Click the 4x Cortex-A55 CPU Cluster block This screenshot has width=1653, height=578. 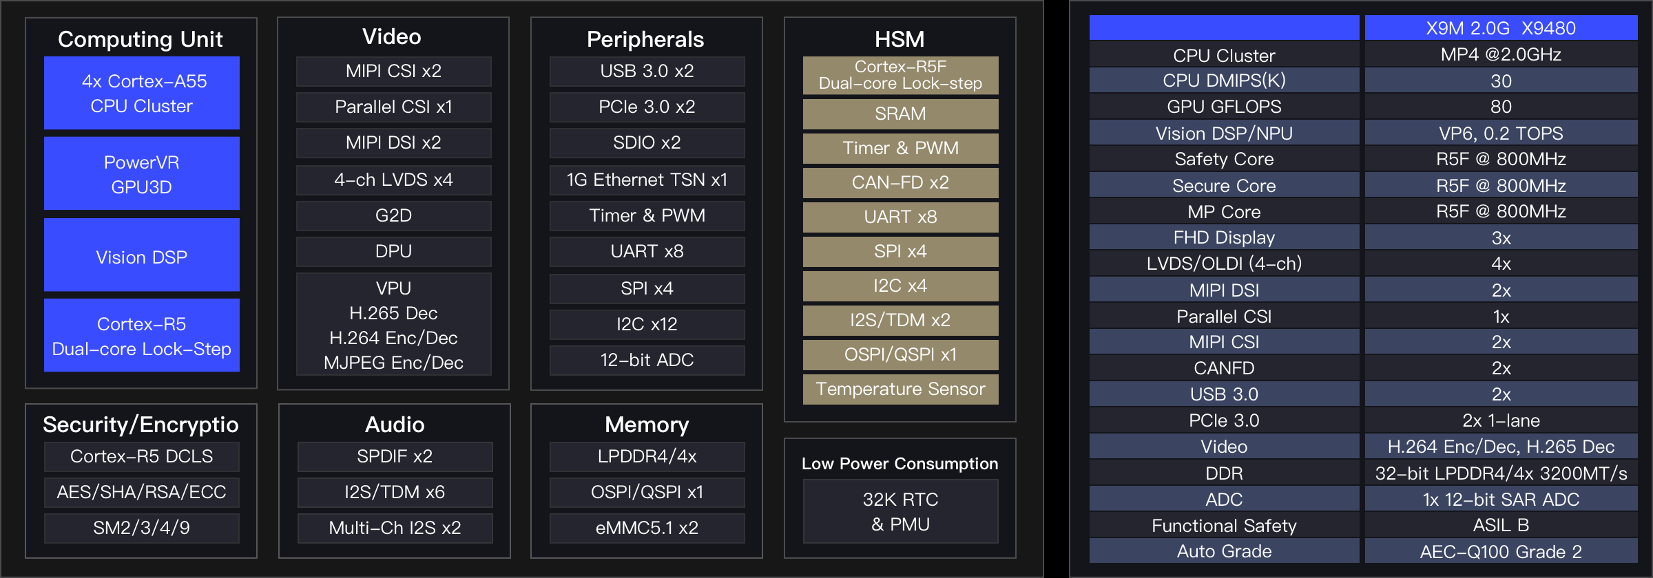pos(142,93)
